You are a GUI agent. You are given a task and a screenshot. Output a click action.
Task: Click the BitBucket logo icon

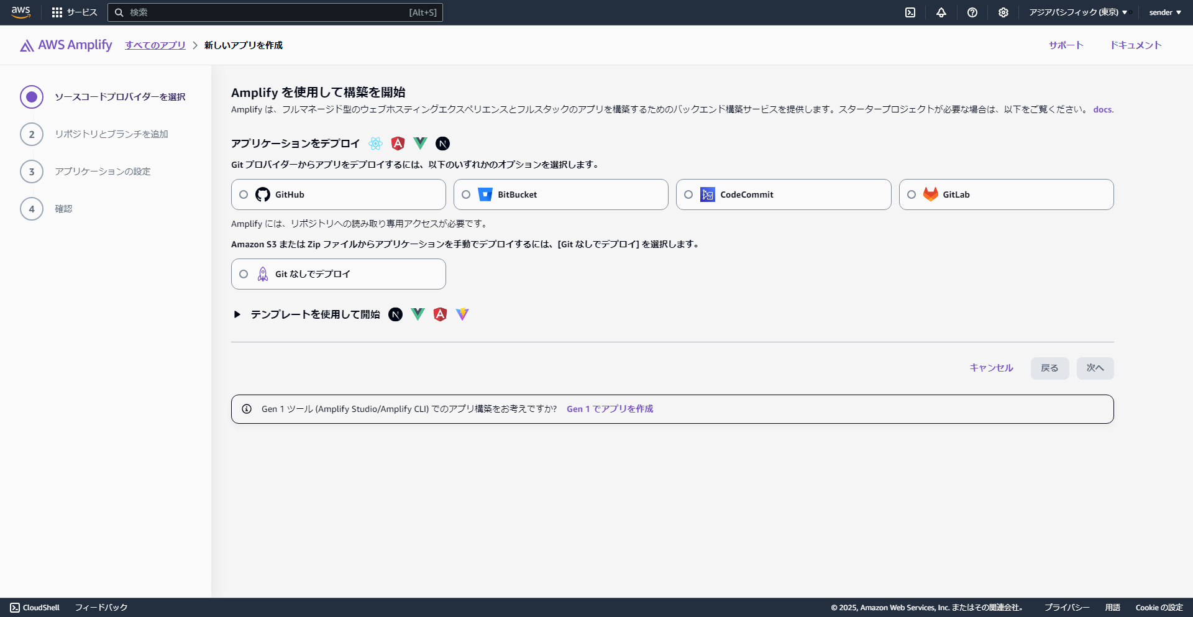[485, 194]
